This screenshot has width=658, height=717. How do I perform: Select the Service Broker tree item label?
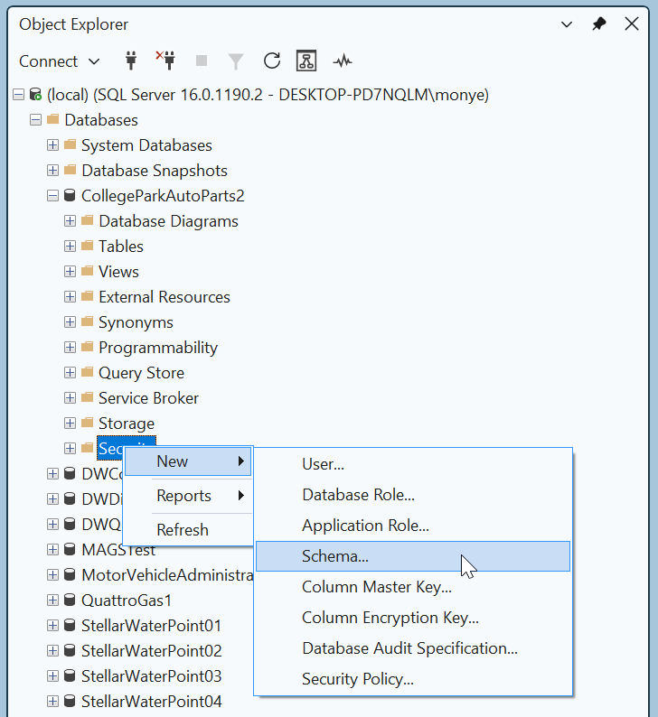point(149,398)
